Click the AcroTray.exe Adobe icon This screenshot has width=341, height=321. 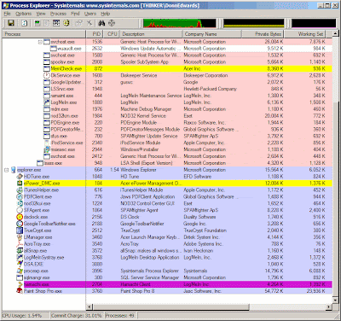point(20,244)
